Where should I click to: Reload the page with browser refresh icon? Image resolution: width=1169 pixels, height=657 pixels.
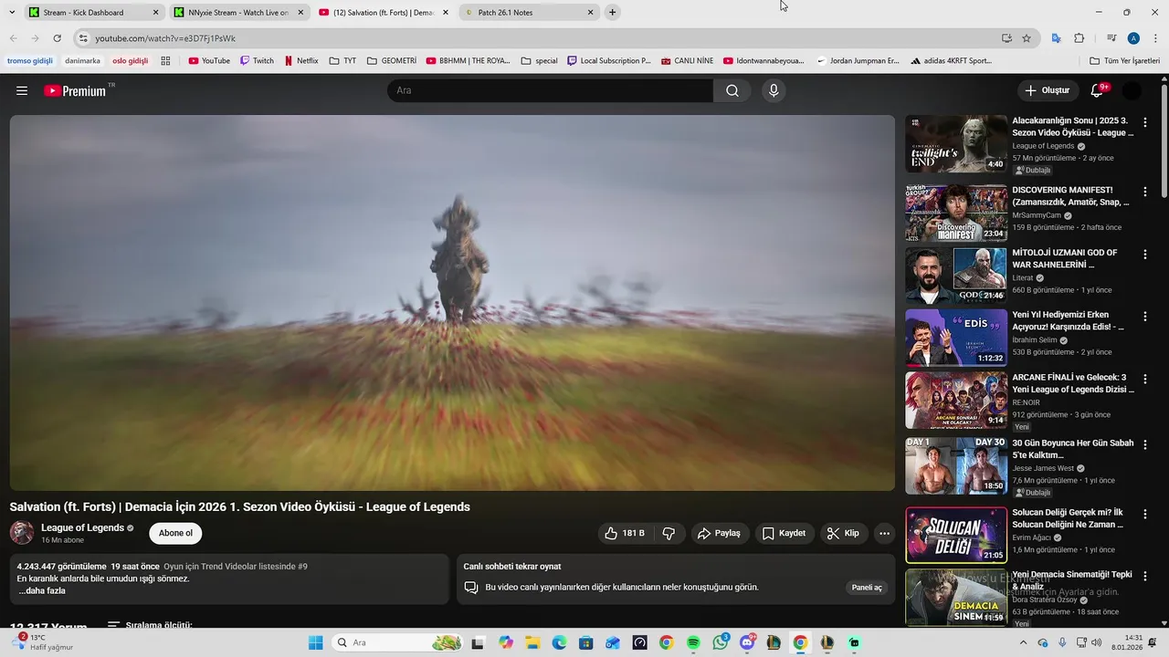point(57,38)
